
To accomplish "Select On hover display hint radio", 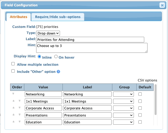I will (56, 57).
